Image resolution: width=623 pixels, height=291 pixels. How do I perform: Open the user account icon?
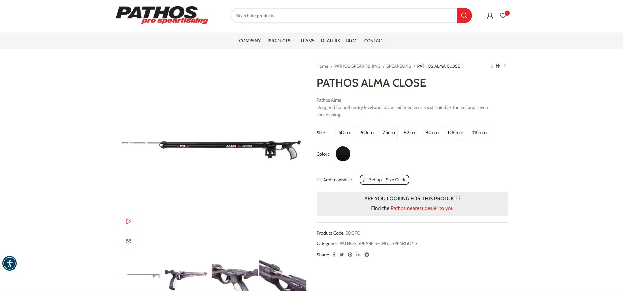490,16
